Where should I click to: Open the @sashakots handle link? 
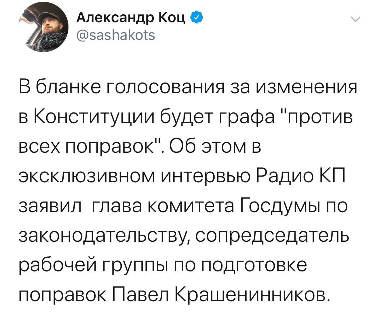click(x=115, y=35)
